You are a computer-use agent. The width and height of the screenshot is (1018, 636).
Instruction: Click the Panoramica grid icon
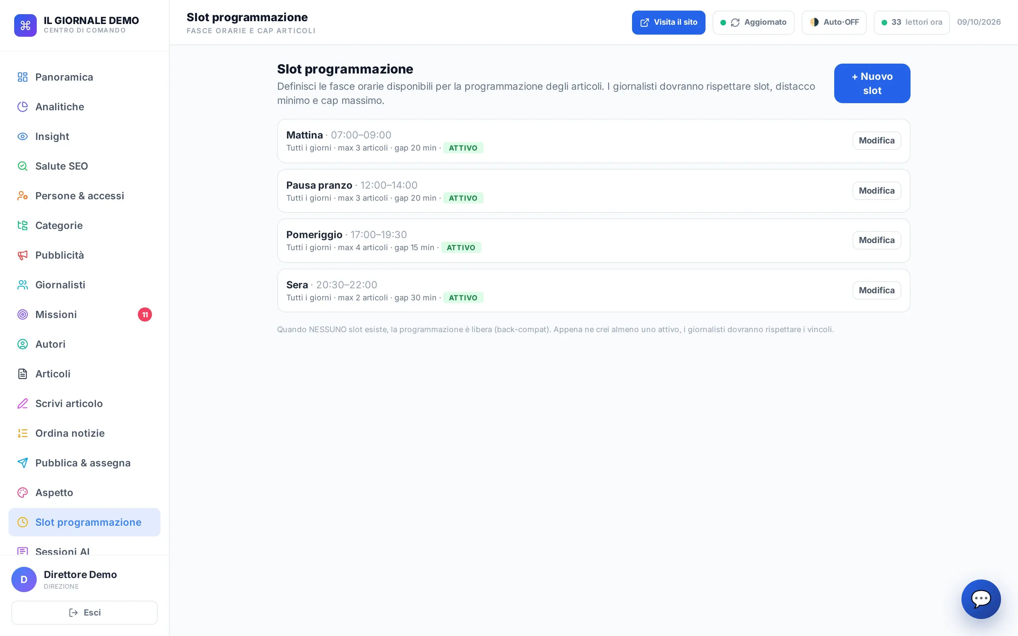click(23, 77)
